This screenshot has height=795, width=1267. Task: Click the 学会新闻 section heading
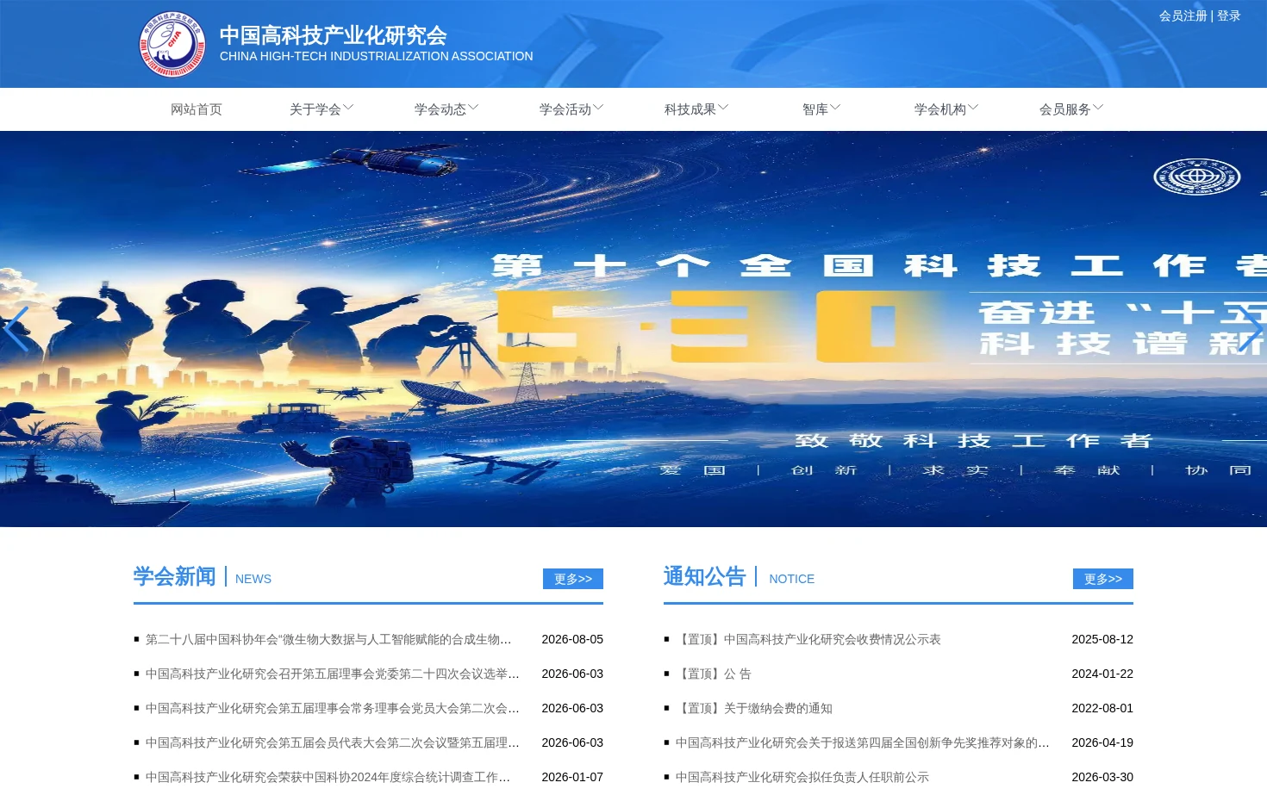[x=174, y=576]
